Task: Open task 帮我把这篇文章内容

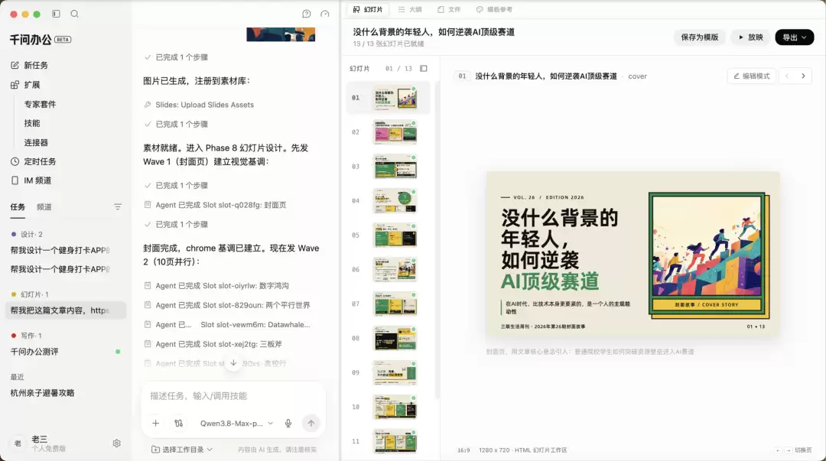Action: tap(65, 310)
